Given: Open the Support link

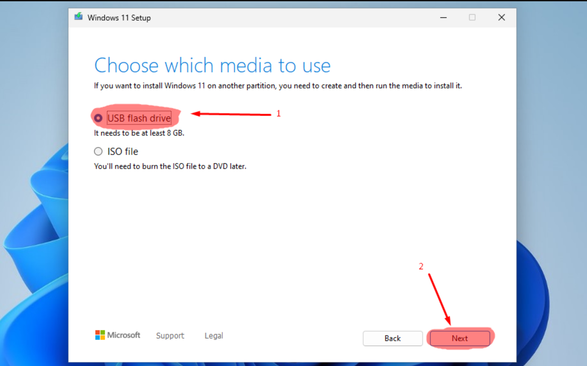Looking at the screenshot, I should click(x=170, y=336).
